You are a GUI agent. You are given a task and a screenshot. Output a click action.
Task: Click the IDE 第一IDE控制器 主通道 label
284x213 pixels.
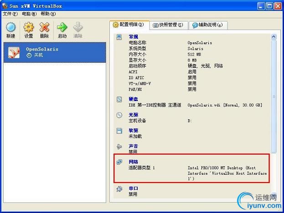click(155, 105)
